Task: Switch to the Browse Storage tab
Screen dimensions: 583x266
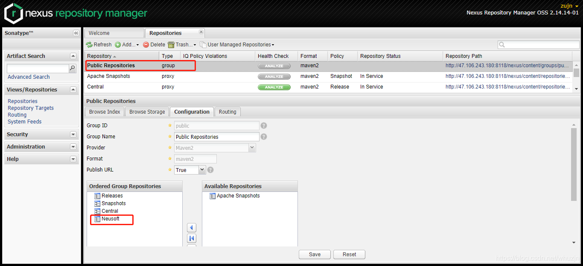Action: 147,112
